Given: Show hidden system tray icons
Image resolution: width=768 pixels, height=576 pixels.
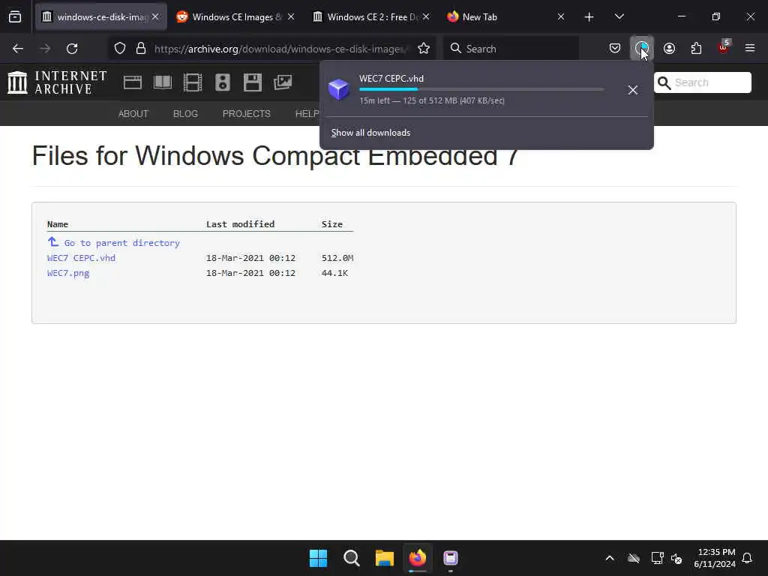Looking at the screenshot, I should click(x=610, y=558).
